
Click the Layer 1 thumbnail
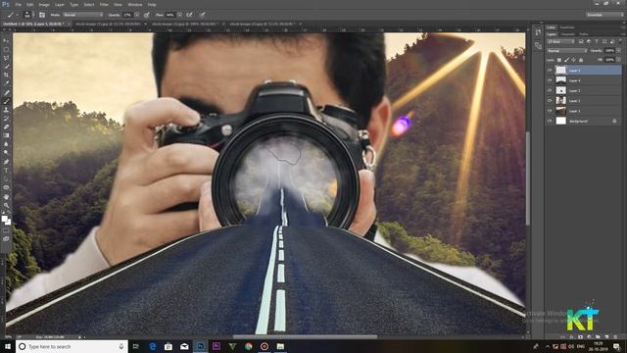[561, 100]
